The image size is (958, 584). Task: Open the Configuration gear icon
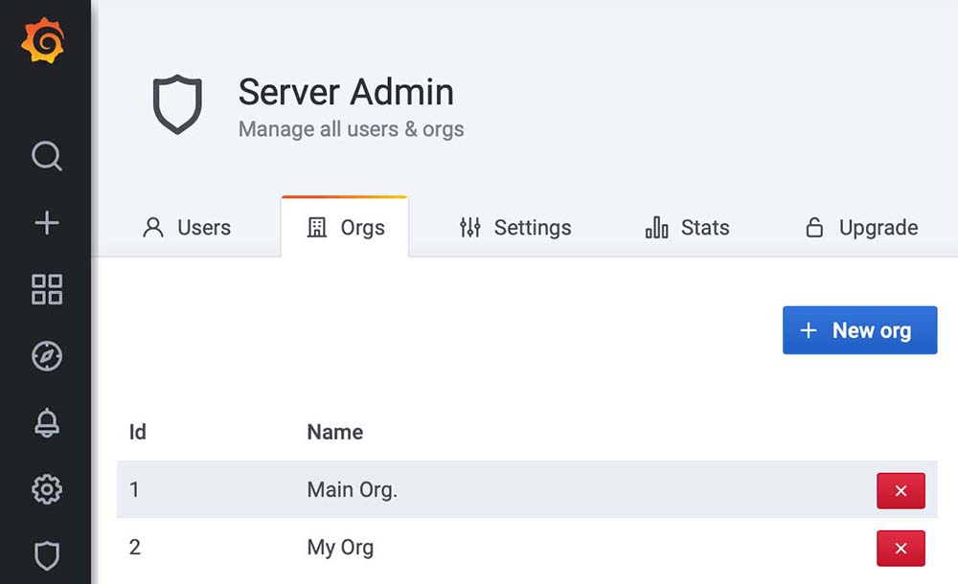coord(46,489)
